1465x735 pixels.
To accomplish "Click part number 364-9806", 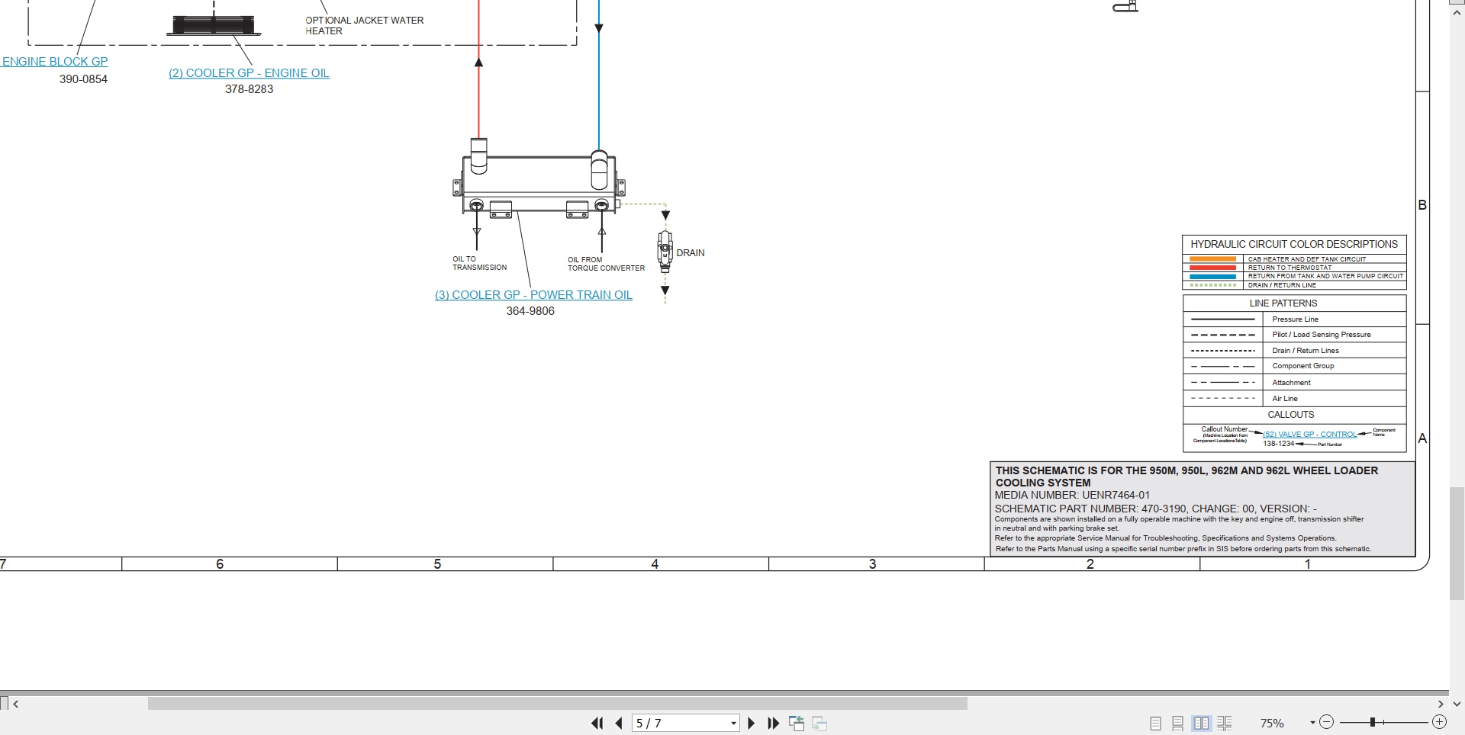I will tap(530, 311).
